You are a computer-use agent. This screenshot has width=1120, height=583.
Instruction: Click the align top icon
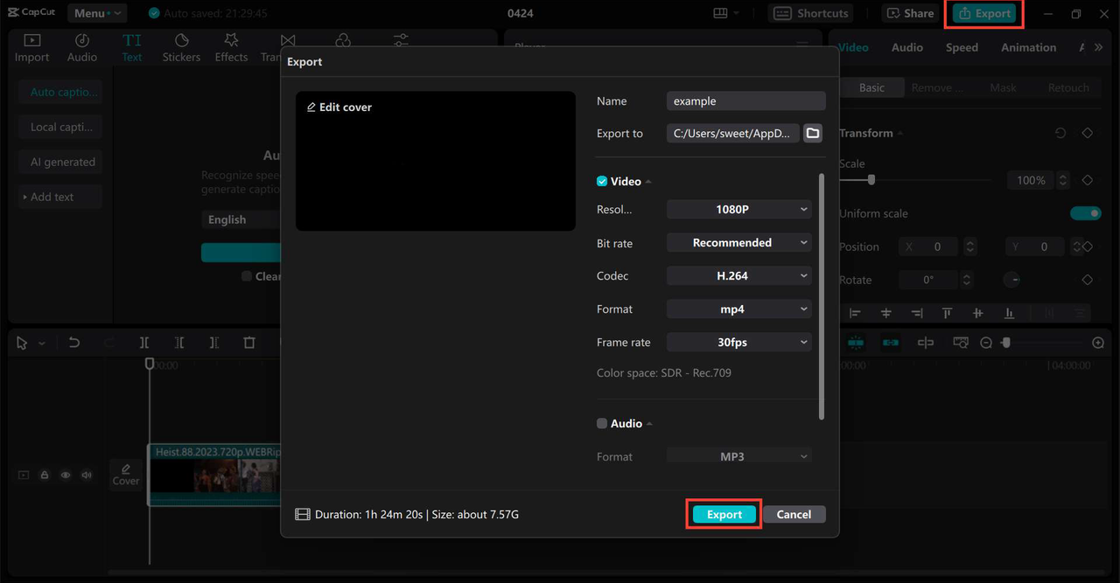pos(947,313)
